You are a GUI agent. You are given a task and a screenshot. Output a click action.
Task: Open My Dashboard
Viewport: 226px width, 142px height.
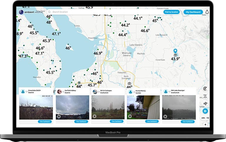193,12
